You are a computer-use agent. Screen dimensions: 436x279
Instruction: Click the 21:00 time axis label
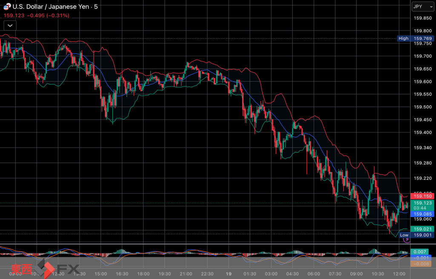(x=186, y=274)
